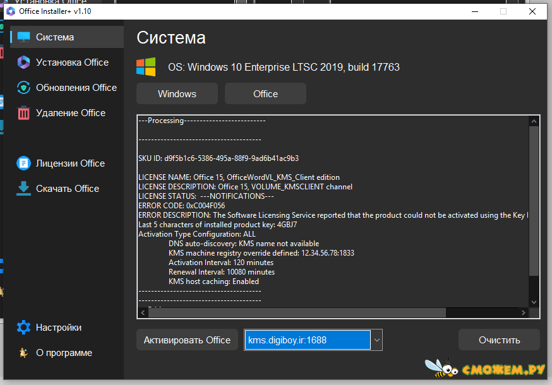Switch to Скачать Office section
This screenshot has width=552, height=385.
67,189
